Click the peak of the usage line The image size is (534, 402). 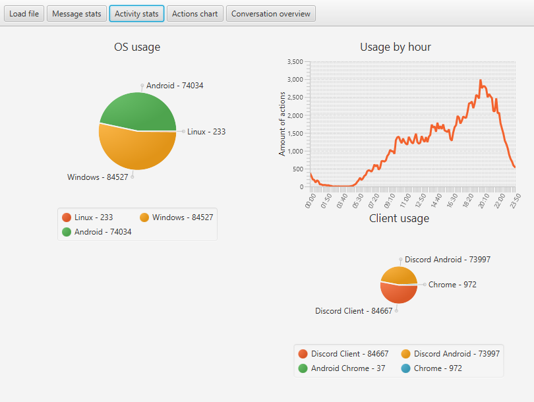481,80
